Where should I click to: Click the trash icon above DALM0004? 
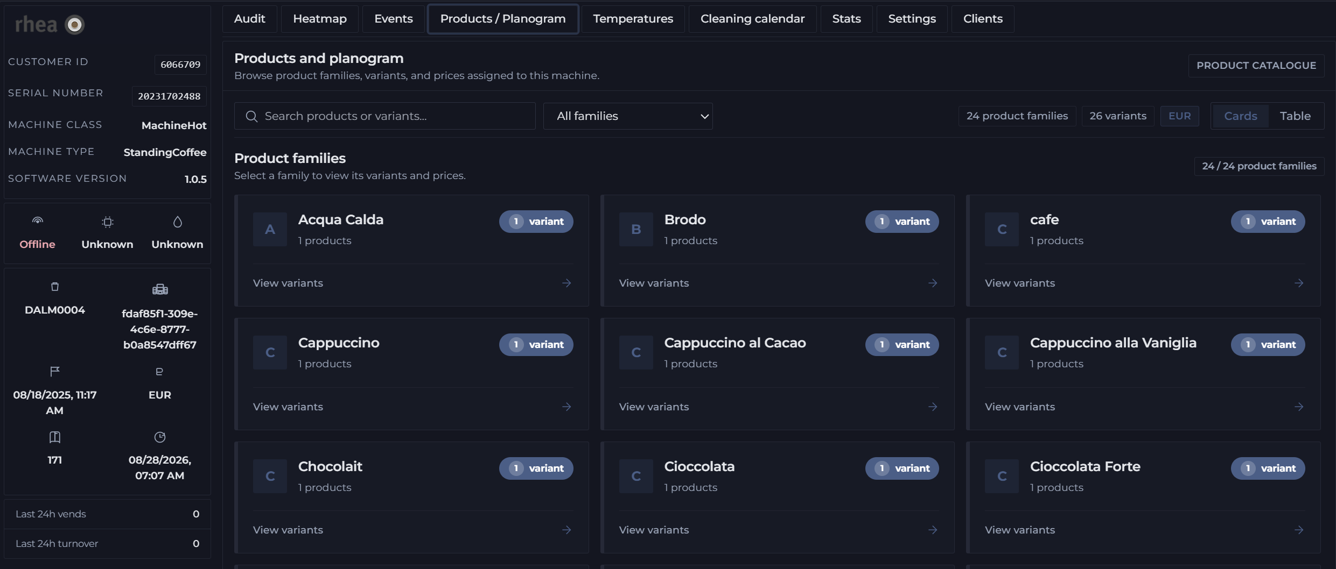55,287
